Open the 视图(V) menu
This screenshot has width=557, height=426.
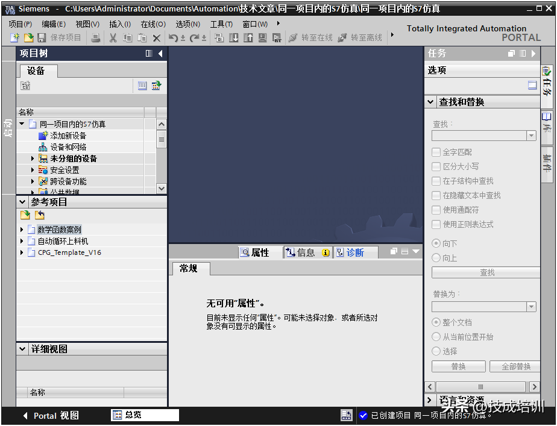(87, 24)
